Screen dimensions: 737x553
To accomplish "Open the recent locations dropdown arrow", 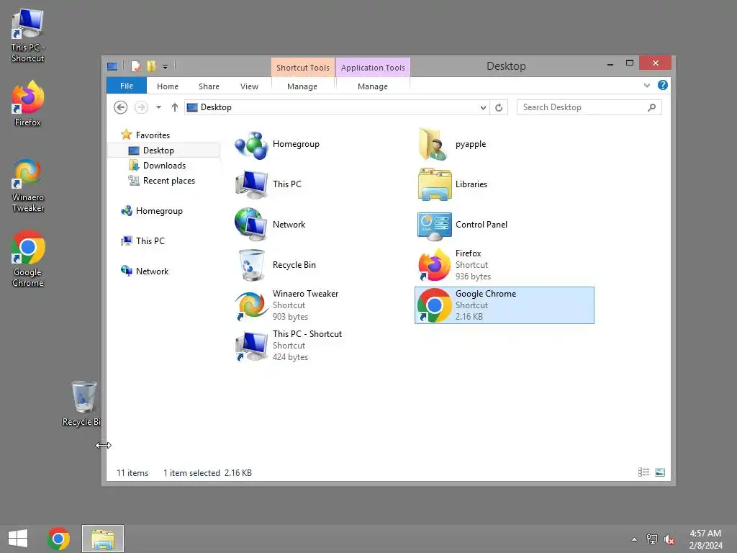I will [159, 108].
